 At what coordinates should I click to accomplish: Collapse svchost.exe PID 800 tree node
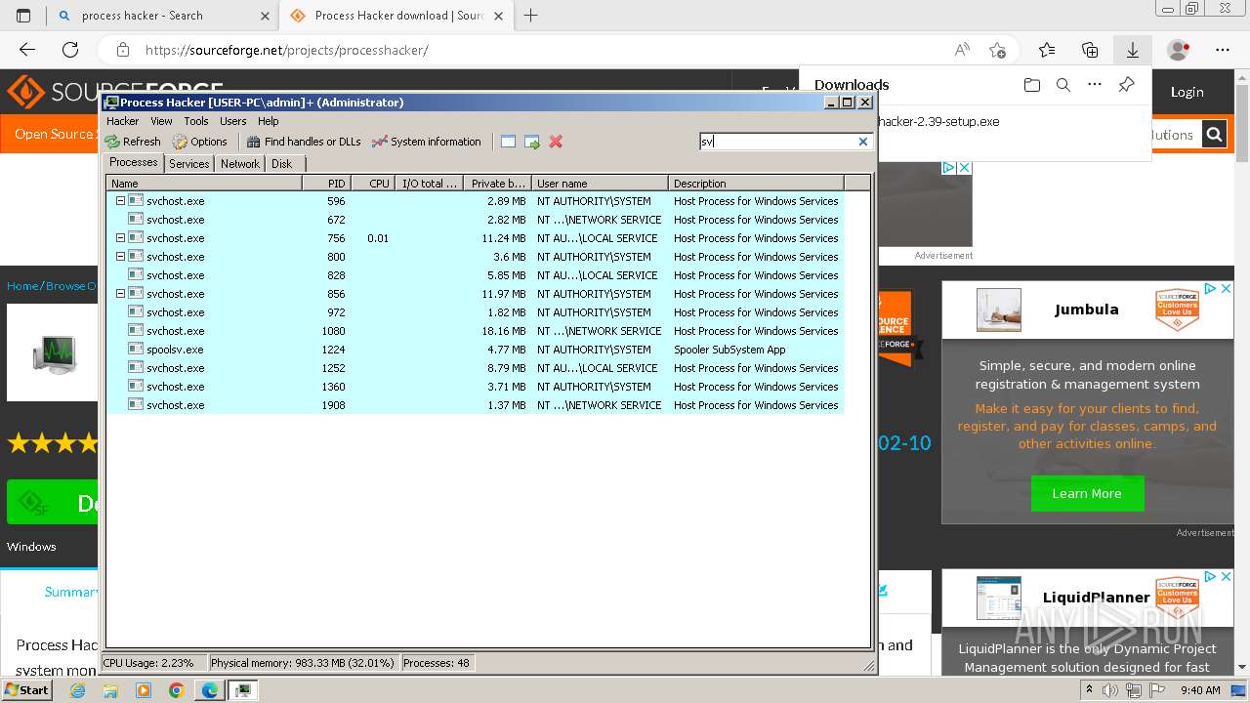point(121,257)
